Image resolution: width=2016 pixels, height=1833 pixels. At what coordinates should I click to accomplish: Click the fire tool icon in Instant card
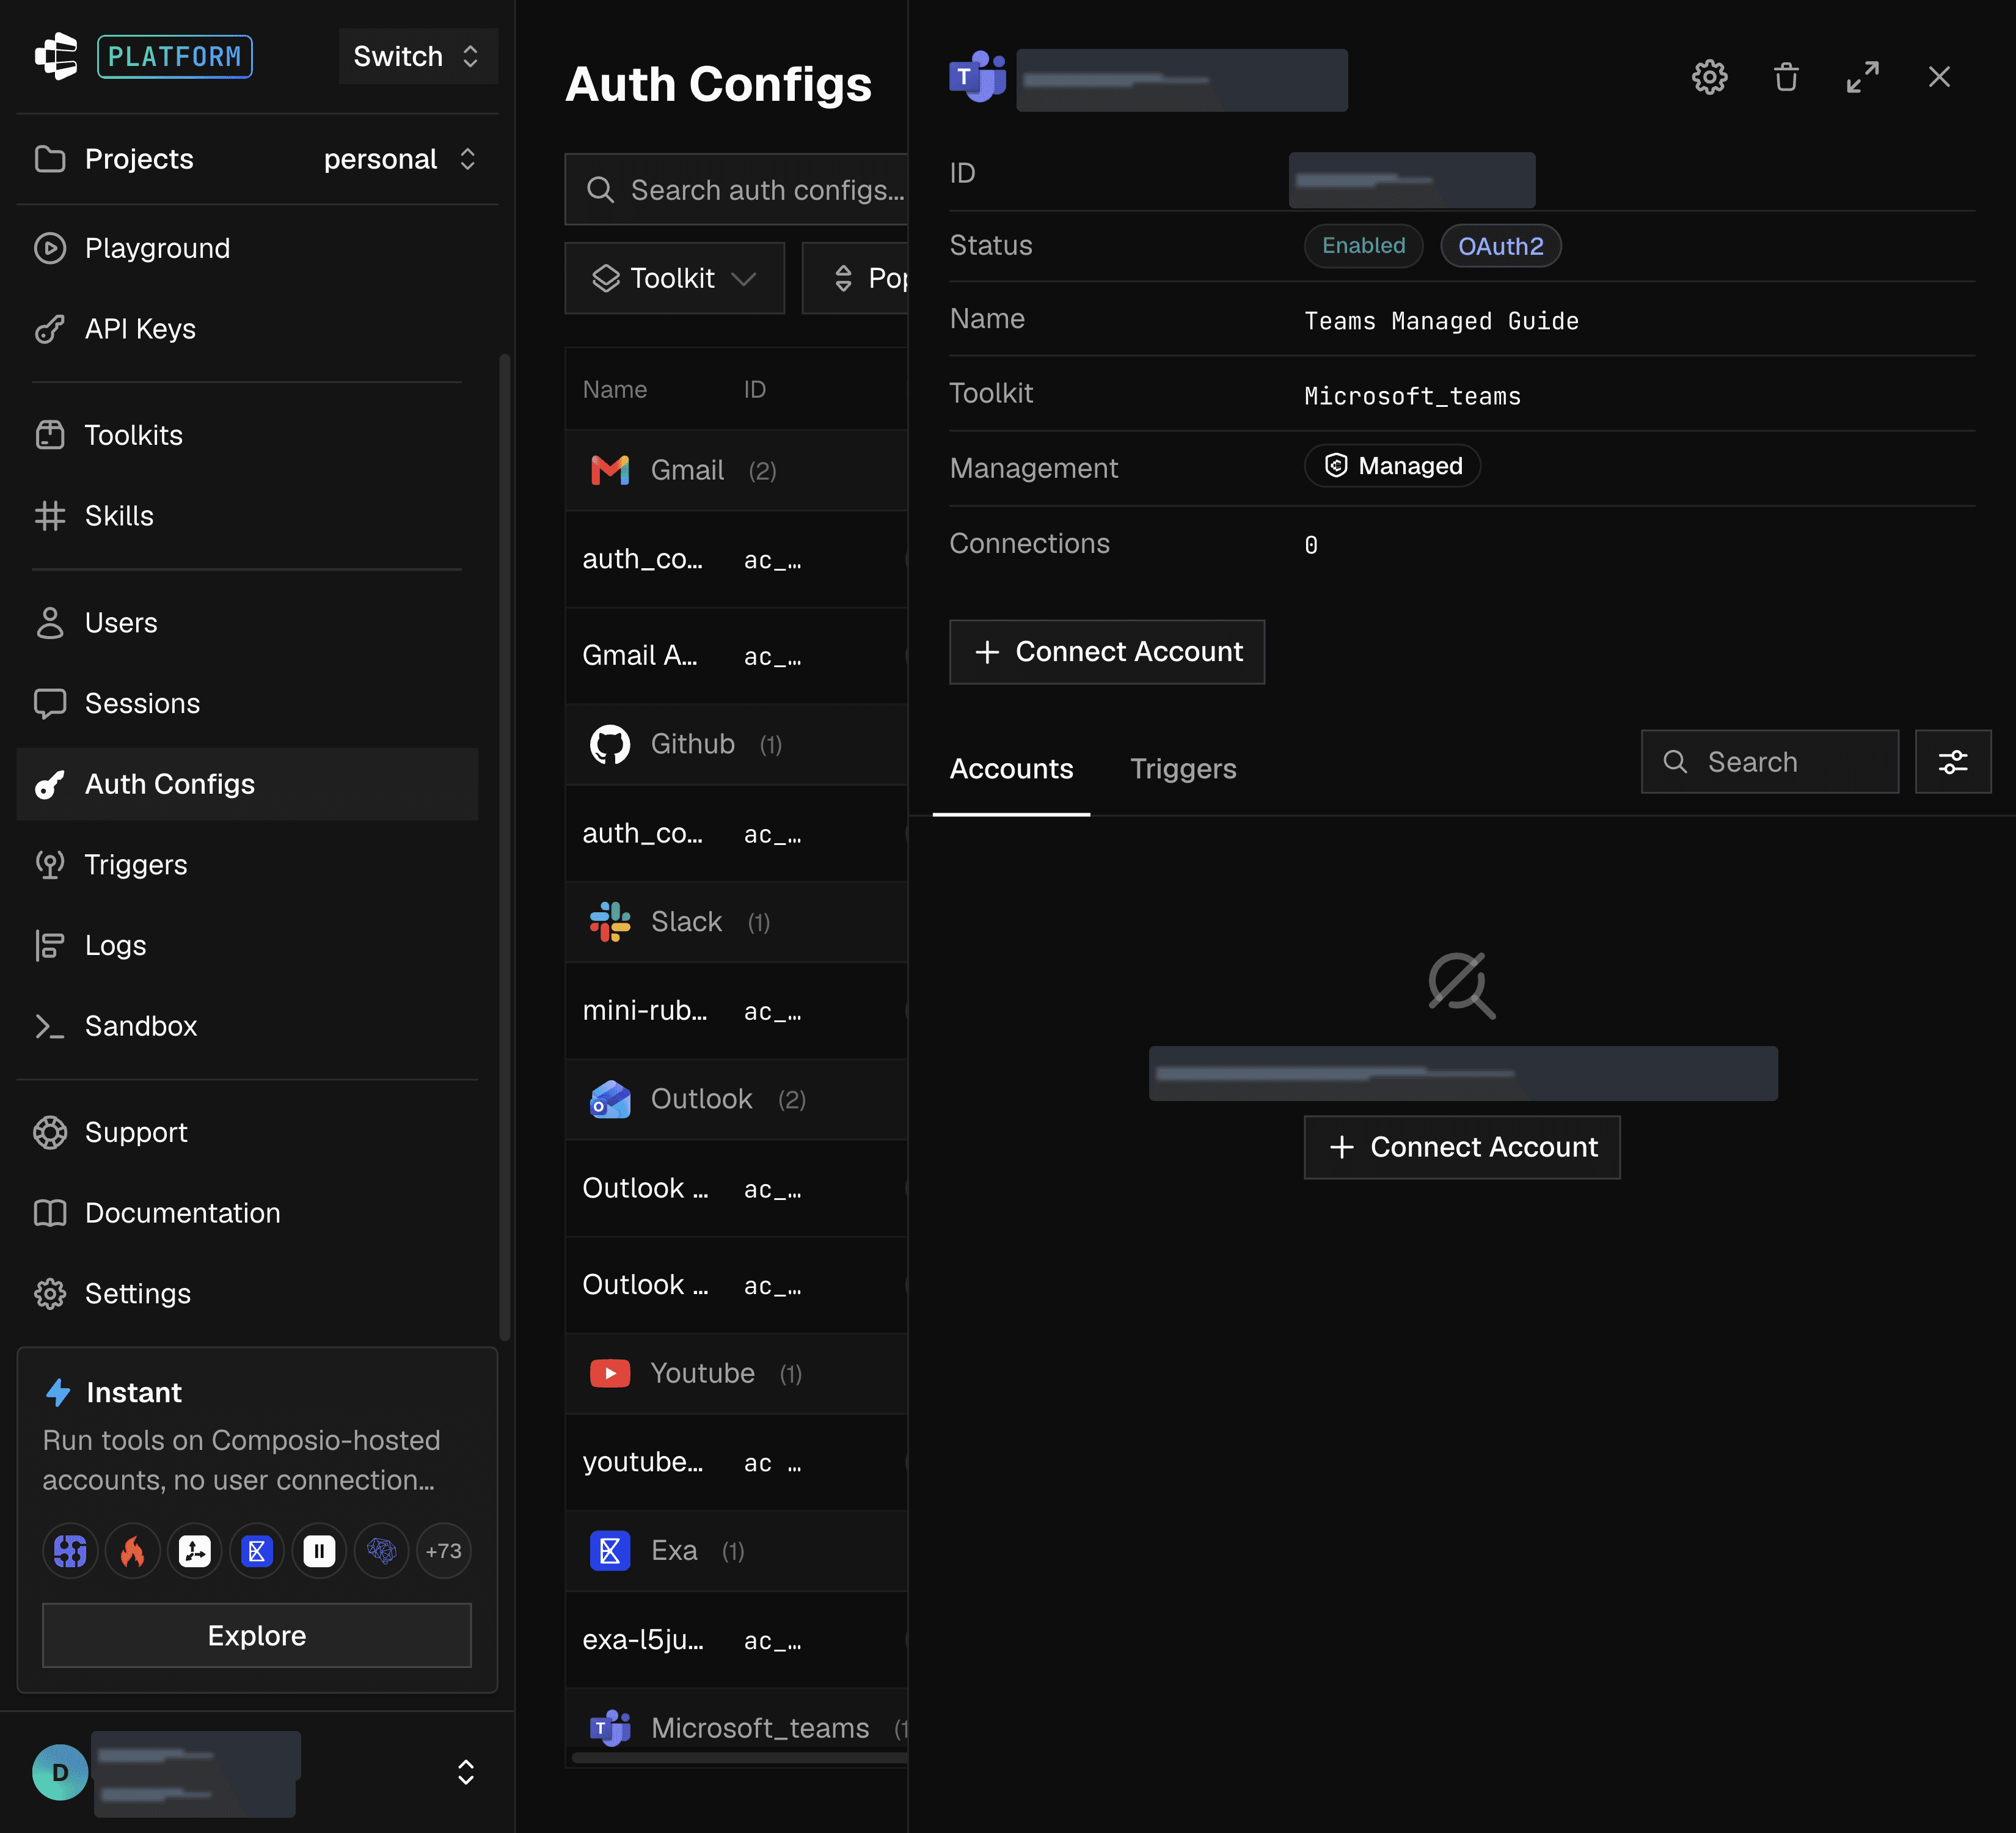tap(133, 1551)
